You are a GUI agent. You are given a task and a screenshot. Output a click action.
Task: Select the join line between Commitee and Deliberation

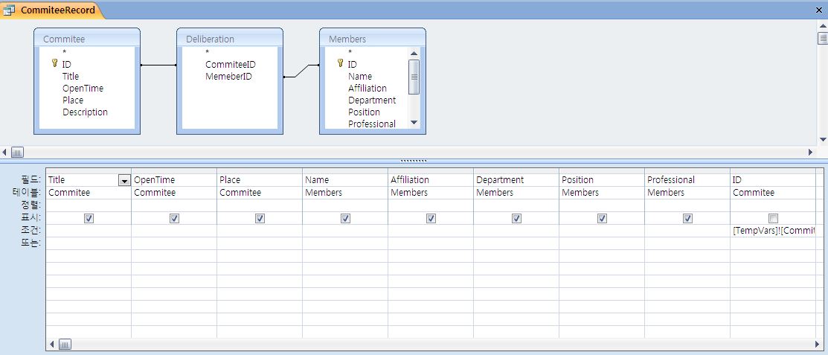158,65
